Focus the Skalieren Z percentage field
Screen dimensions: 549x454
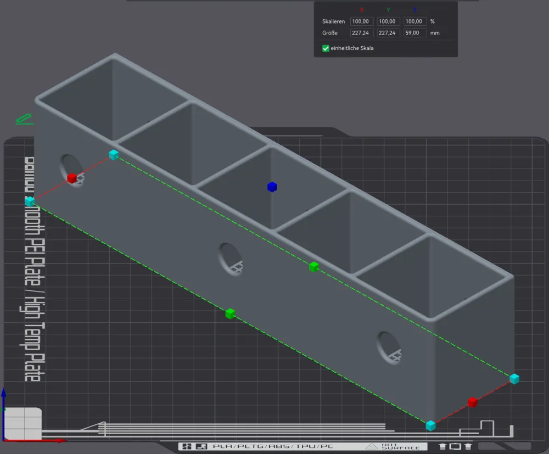click(414, 21)
